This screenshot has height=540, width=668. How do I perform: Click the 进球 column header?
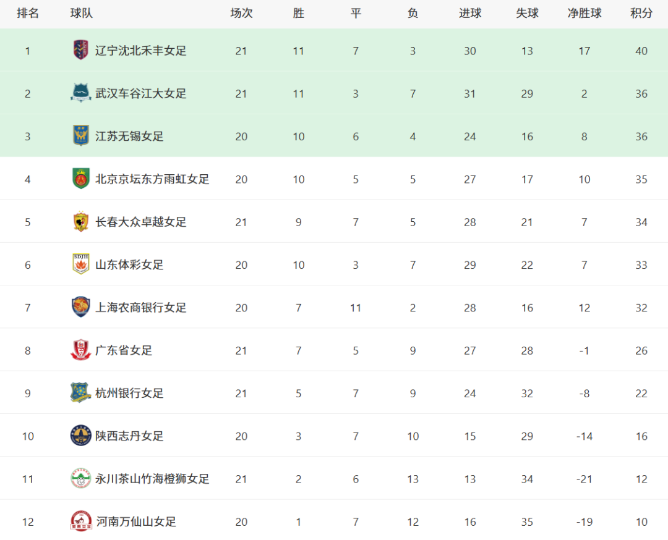(x=470, y=13)
